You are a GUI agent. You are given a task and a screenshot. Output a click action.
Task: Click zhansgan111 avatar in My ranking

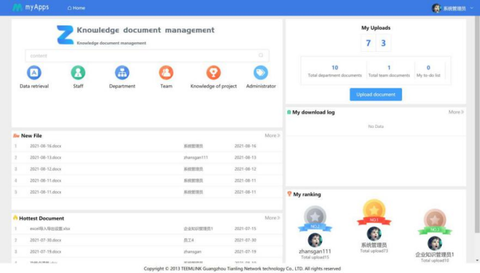pyautogui.click(x=315, y=240)
